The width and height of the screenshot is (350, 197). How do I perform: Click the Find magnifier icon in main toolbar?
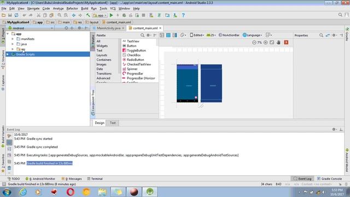pos(59,15)
